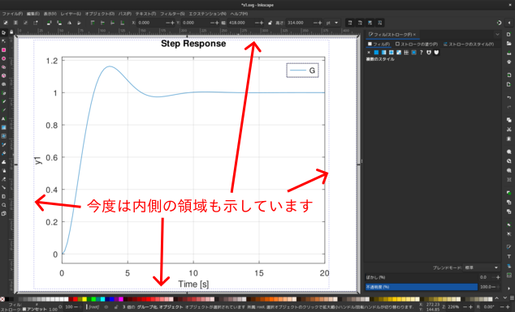515x312 pixels.
Task: Click Cut scissors icon in command bar
Action: [x=509, y=129]
